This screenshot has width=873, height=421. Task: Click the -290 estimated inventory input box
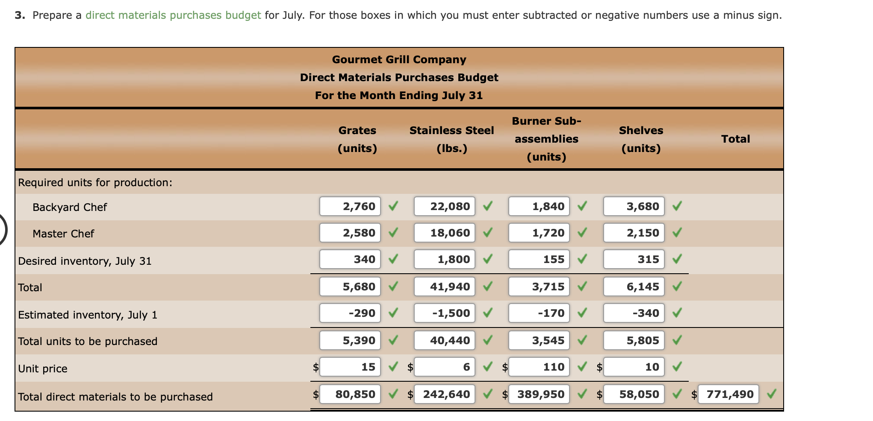pos(350,313)
